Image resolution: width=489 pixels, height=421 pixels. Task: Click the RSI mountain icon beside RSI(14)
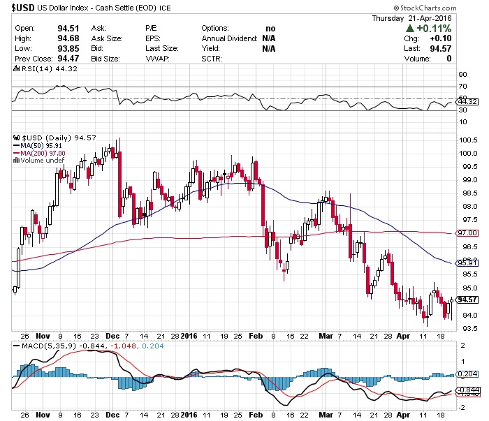16,68
